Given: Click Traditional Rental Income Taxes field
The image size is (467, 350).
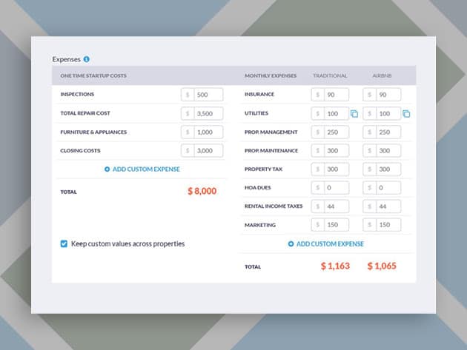Looking at the screenshot, I should pos(336,206).
